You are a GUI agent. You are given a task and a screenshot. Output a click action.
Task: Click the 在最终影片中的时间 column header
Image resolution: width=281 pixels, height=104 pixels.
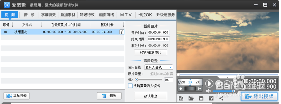coord(66,25)
